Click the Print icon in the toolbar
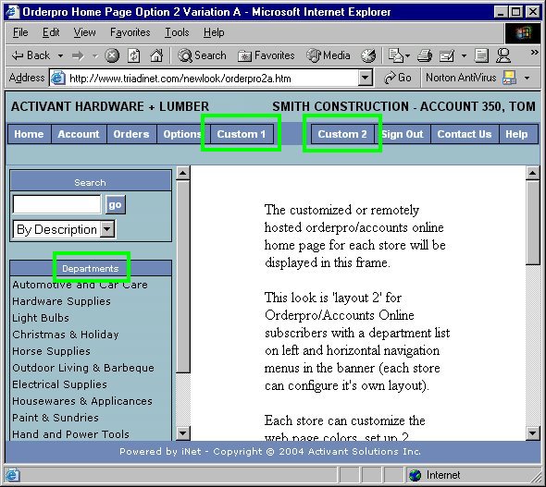The width and height of the screenshot is (546, 487). tap(425, 55)
